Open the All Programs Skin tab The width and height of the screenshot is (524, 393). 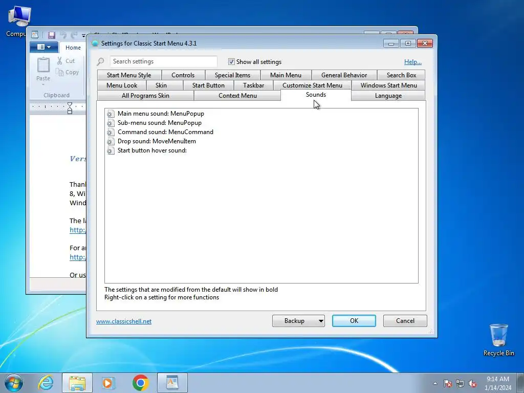(x=145, y=96)
